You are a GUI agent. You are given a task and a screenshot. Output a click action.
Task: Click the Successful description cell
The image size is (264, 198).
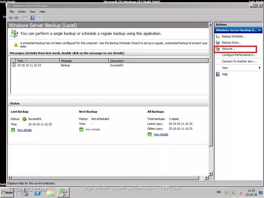tap(116, 65)
